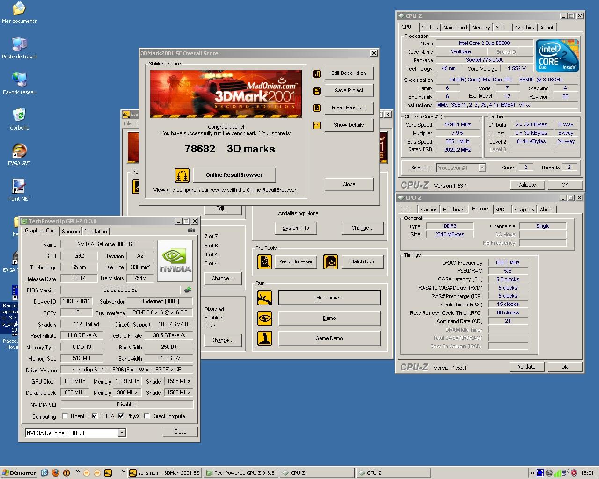Click the Show Details magnifier icon
The width and height of the screenshot is (599, 479).
pos(317,125)
